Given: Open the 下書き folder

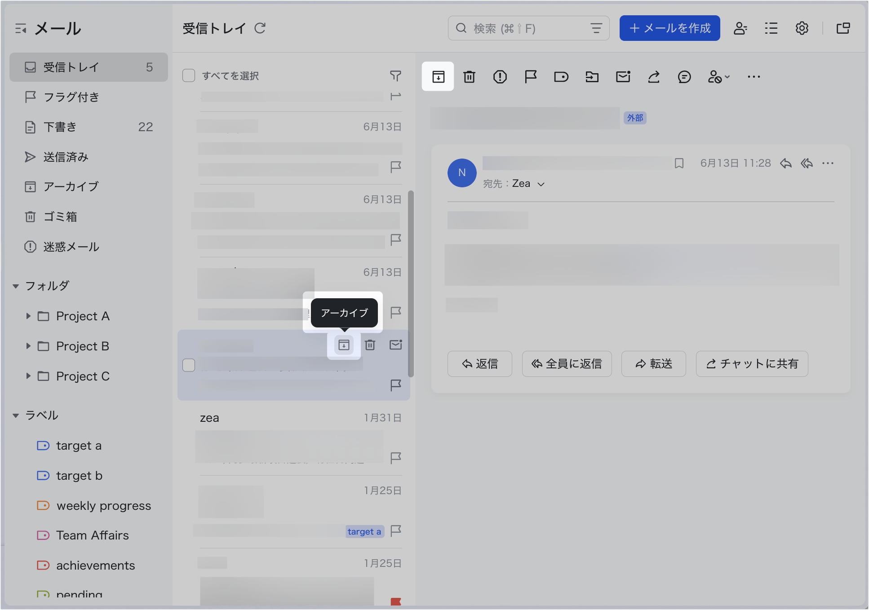Looking at the screenshot, I should click(x=60, y=127).
